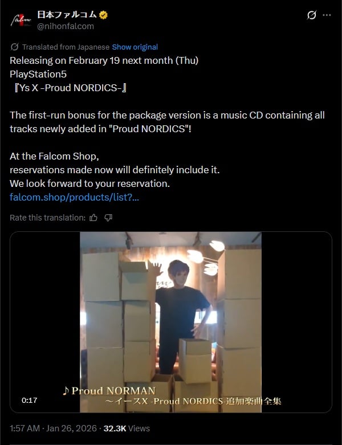Click the 日本ファルコム display name
The image size is (342, 445).
pyautogui.click(x=67, y=14)
